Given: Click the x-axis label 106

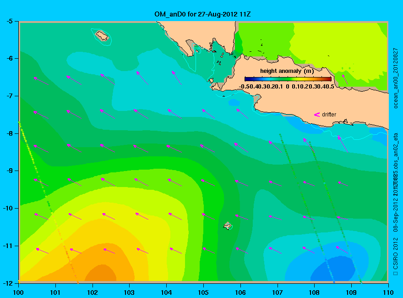Looking at the screenshot, I should pos(240,292).
